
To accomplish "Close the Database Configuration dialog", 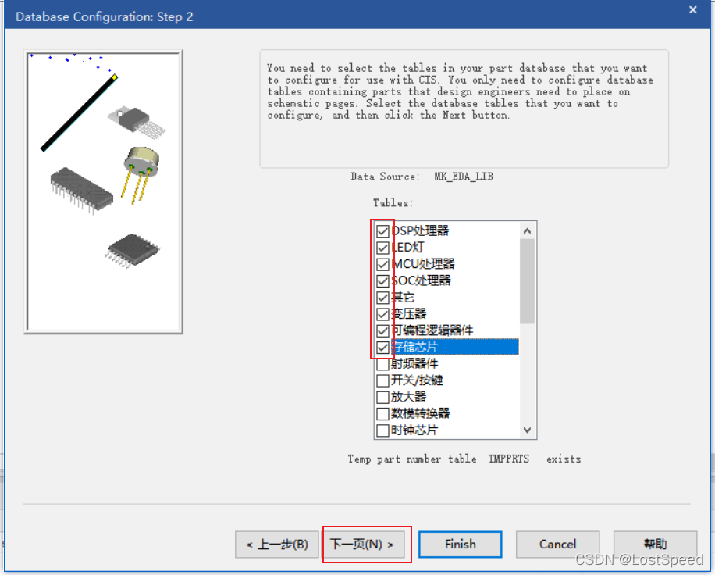I will 692,10.
